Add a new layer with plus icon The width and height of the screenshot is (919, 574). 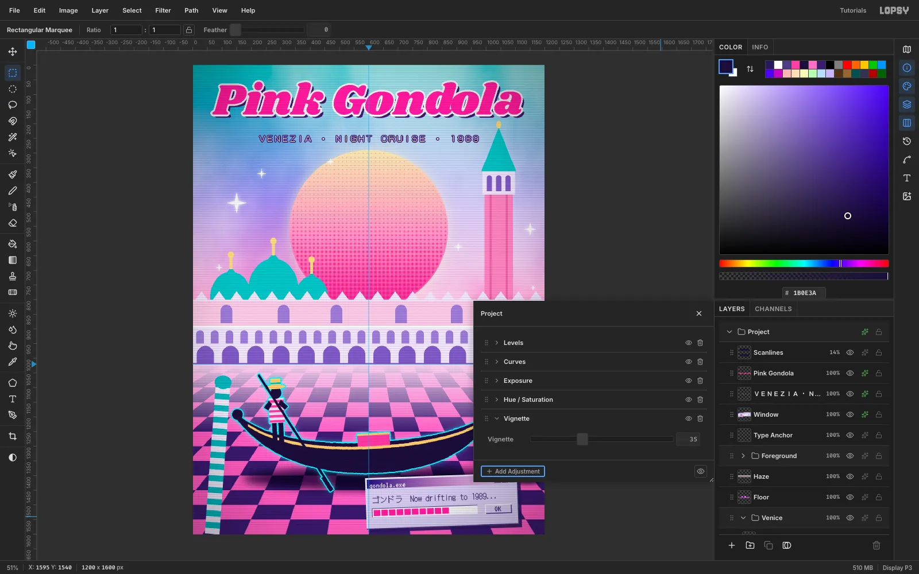coord(732,545)
